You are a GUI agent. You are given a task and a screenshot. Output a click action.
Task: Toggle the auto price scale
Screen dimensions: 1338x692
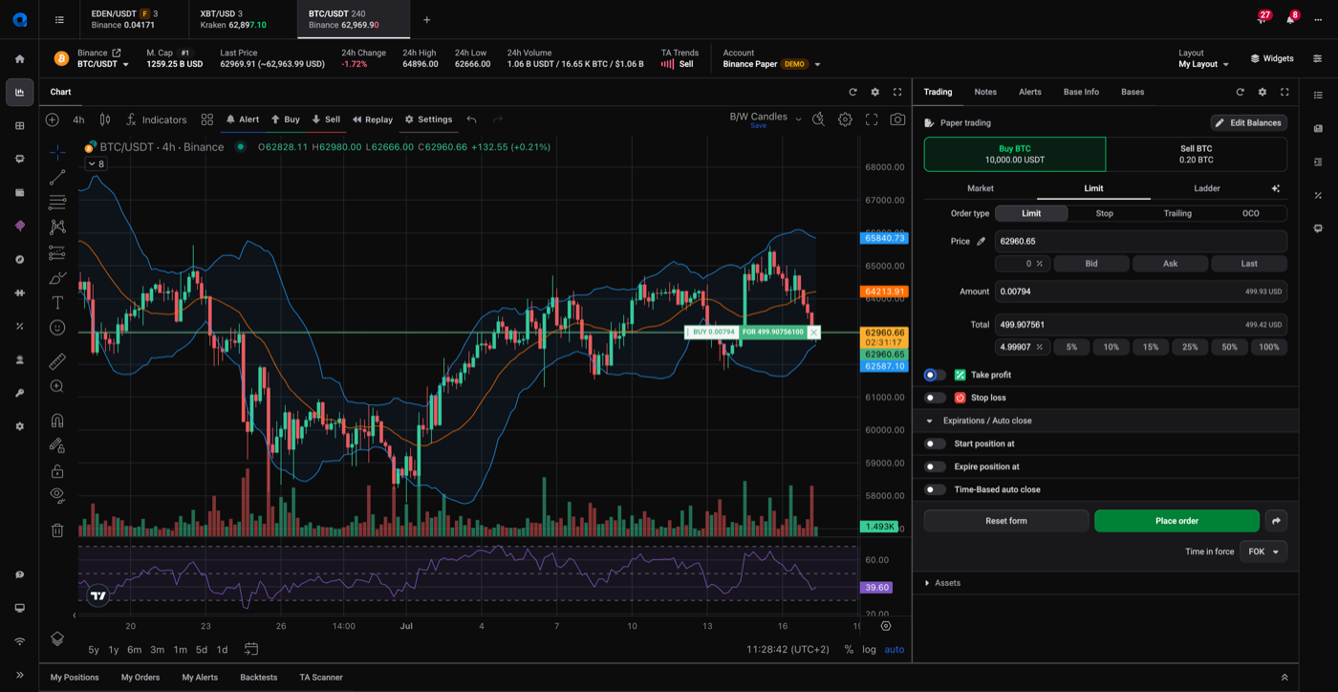coord(895,650)
